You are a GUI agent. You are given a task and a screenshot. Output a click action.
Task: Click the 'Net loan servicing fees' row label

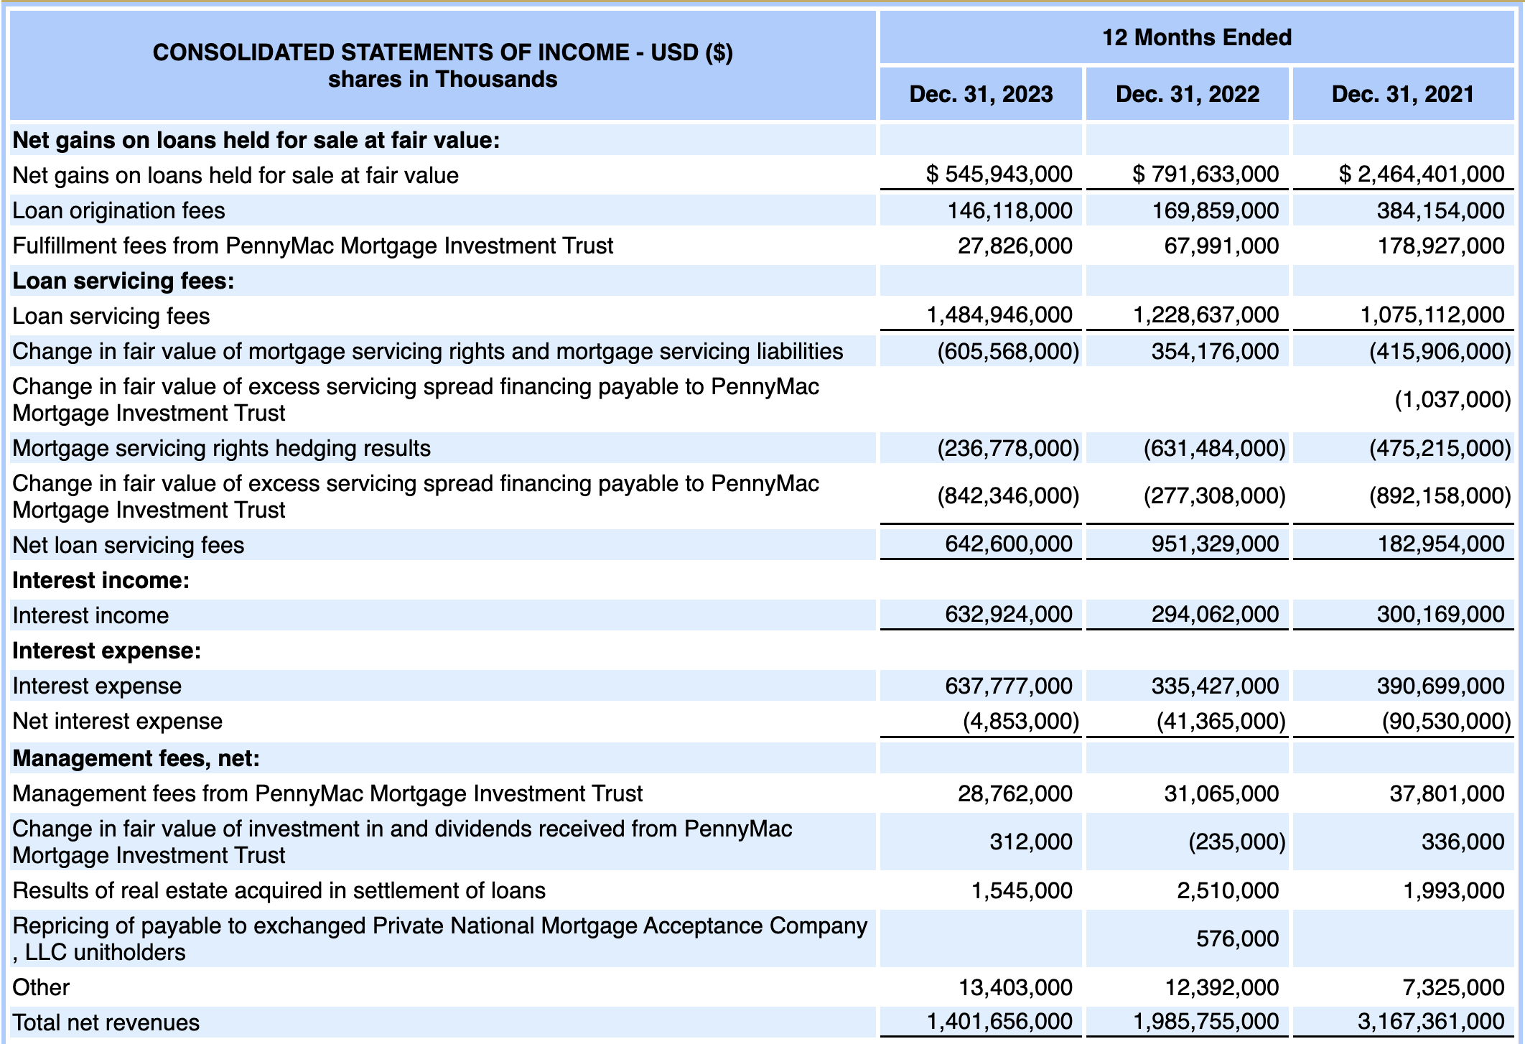pyautogui.click(x=129, y=545)
